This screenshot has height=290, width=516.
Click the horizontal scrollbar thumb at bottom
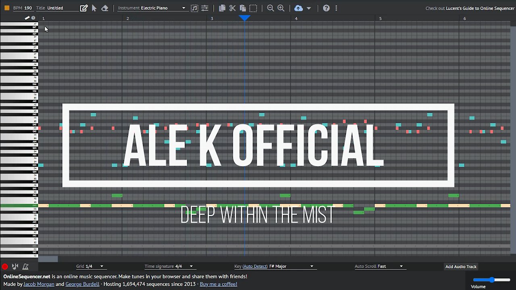point(48,259)
